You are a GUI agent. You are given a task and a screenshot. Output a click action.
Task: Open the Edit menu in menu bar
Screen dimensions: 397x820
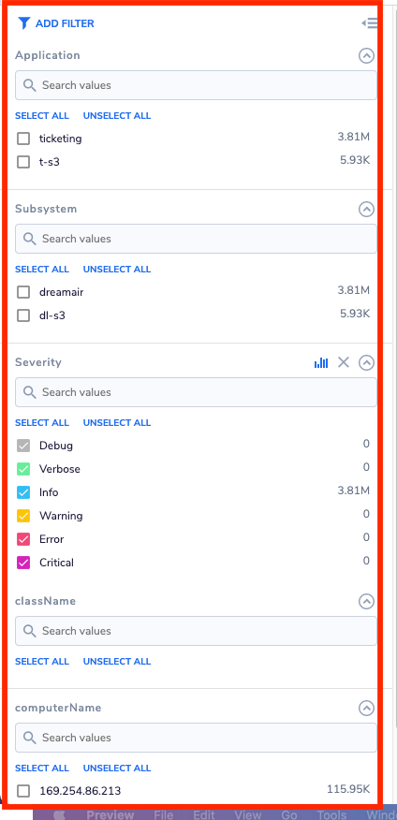pos(204,814)
